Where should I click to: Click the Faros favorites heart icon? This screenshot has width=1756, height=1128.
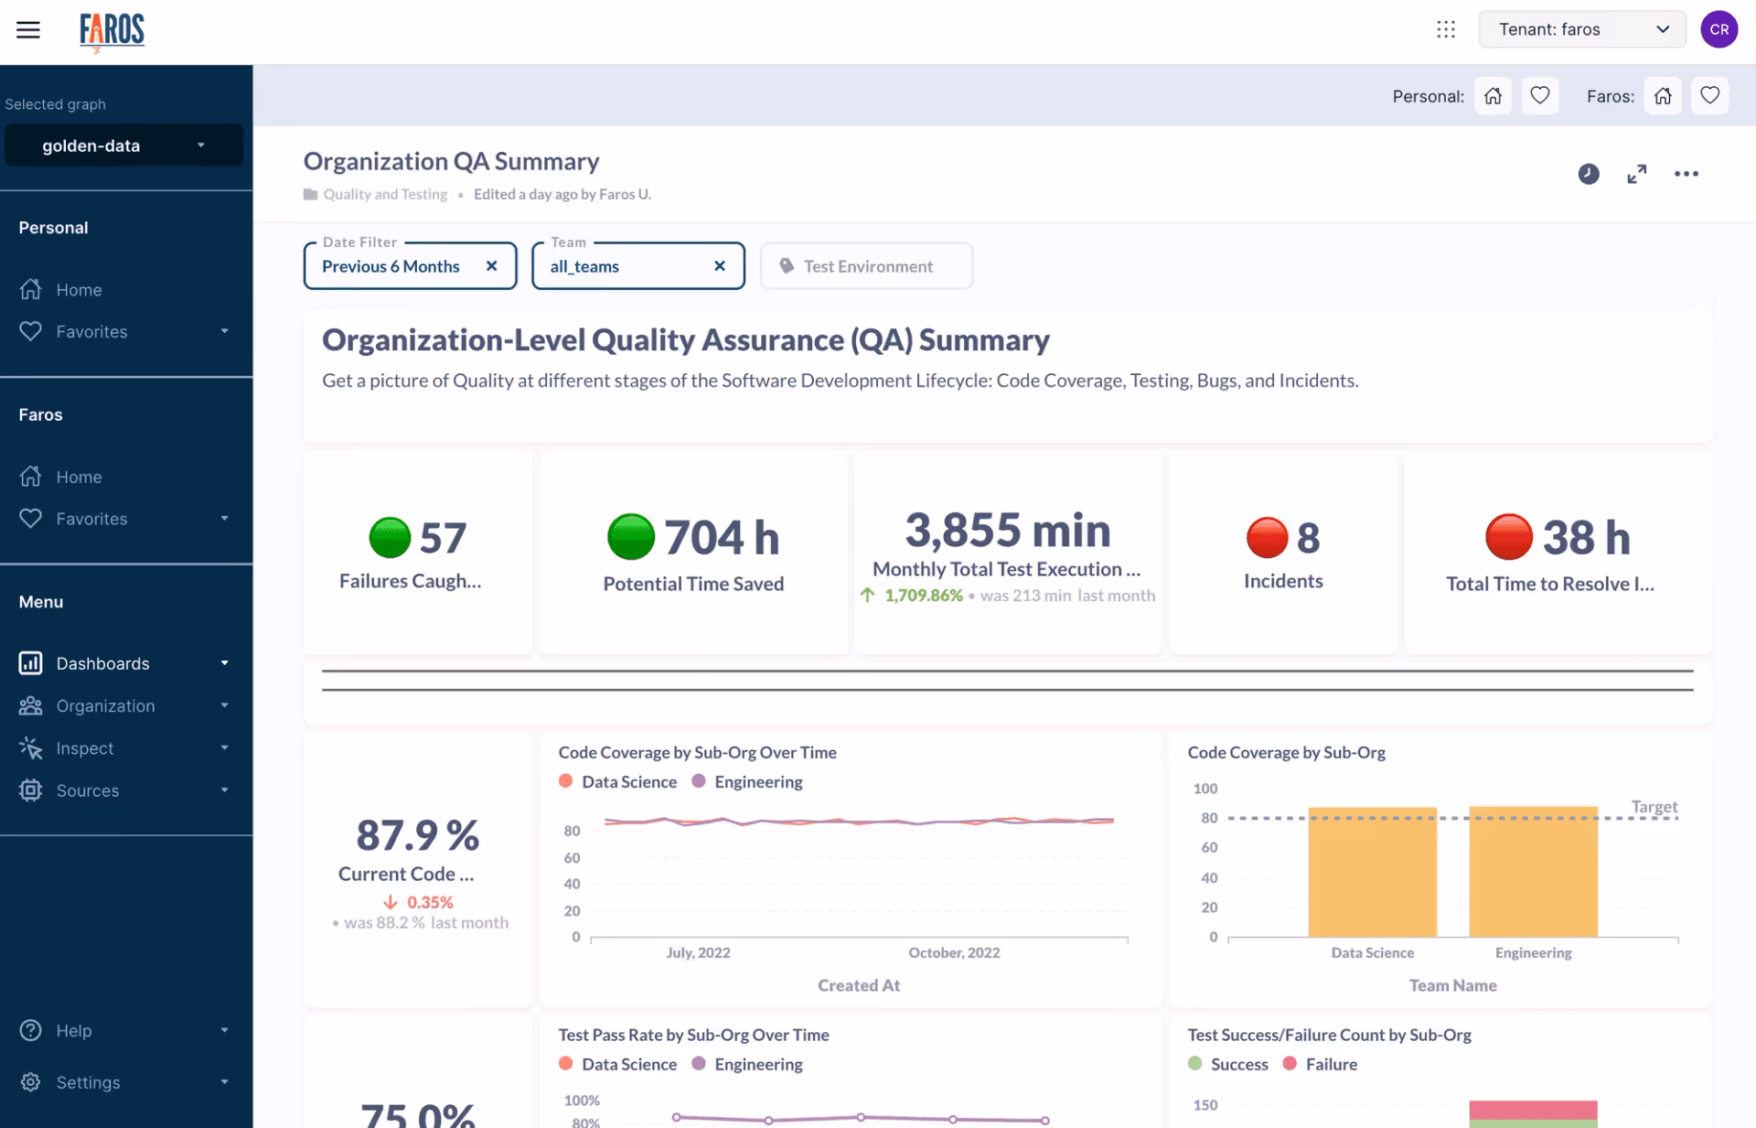(1709, 96)
